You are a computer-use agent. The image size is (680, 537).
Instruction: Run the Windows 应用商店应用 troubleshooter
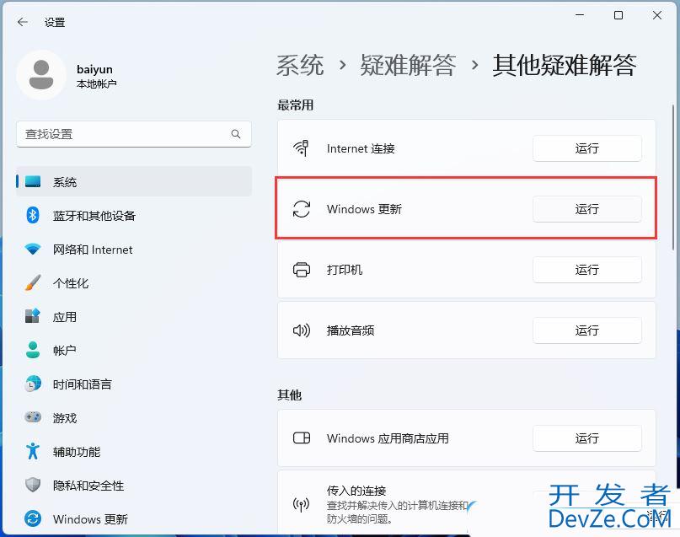(586, 438)
